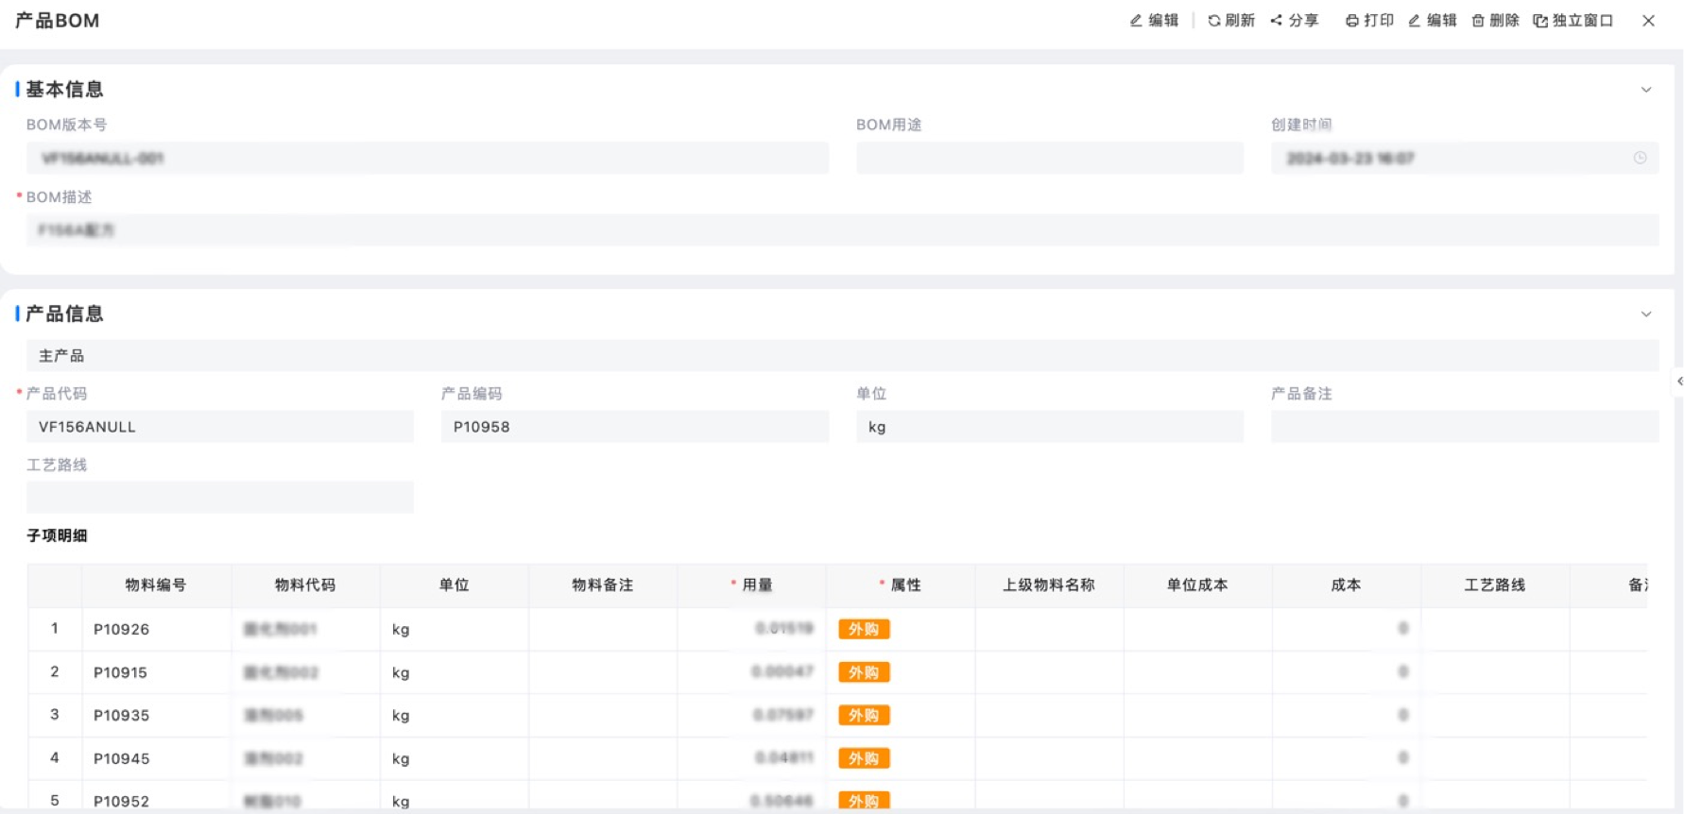Collapse the 基本信息 section chevron
Image resolution: width=1684 pixels, height=814 pixels.
(1645, 90)
